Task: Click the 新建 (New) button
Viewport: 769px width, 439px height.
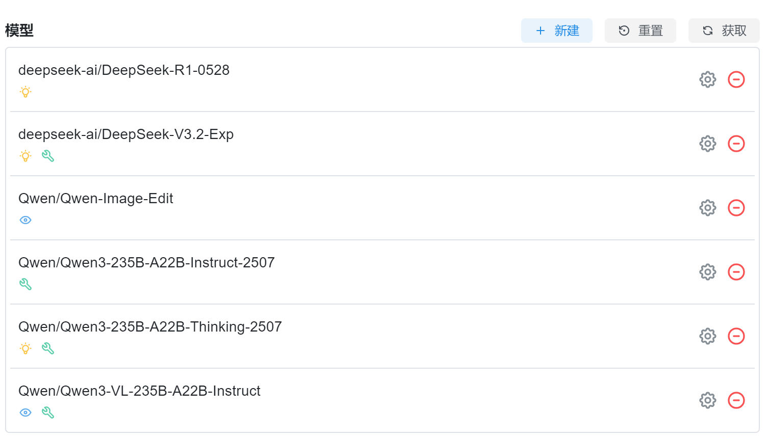Action: 556,31
